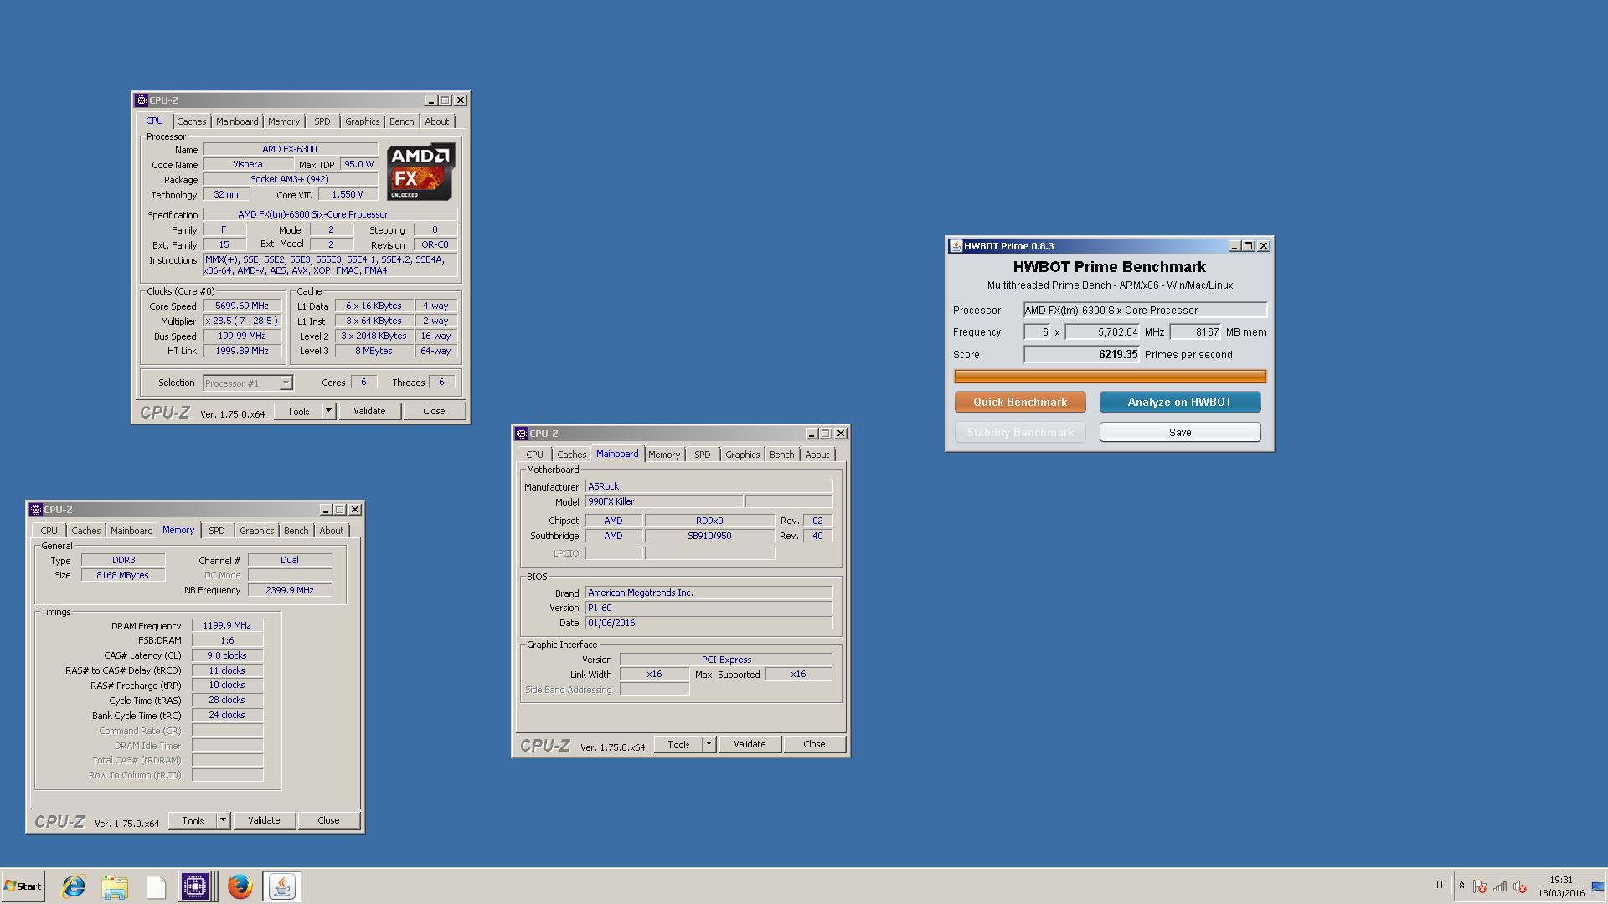Image resolution: width=1608 pixels, height=904 pixels.
Task: Expand Tools arrow in Memory CPU-Z window
Action: coord(223,820)
